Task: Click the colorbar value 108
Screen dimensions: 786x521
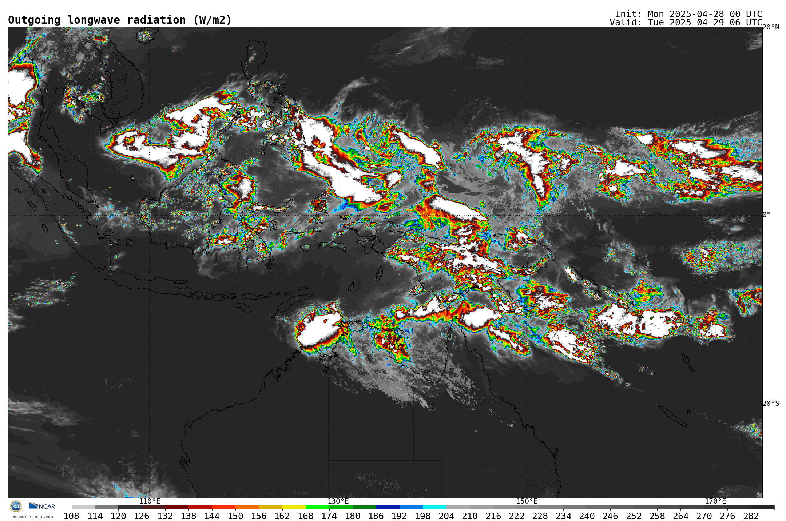Action: click(71, 516)
